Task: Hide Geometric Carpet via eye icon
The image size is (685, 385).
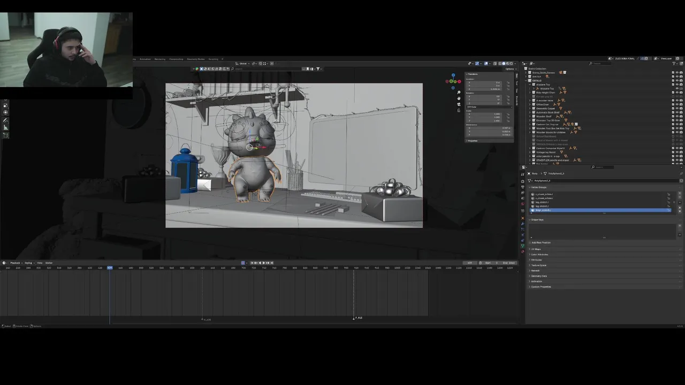Action: point(677,109)
